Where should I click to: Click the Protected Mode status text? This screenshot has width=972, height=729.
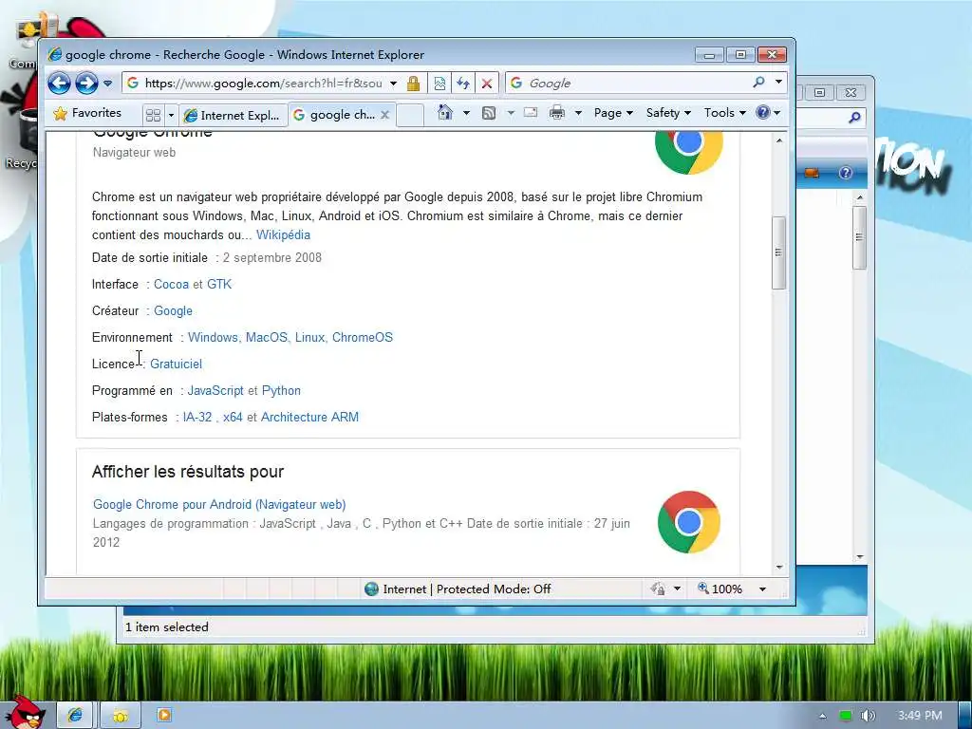(x=466, y=589)
